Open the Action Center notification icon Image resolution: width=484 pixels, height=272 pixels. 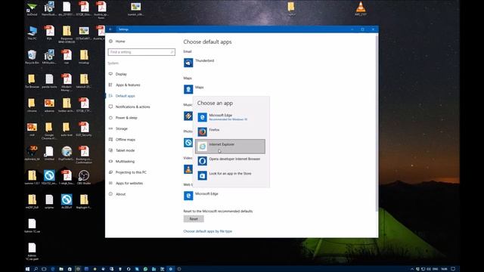pyautogui.click(x=453, y=269)
